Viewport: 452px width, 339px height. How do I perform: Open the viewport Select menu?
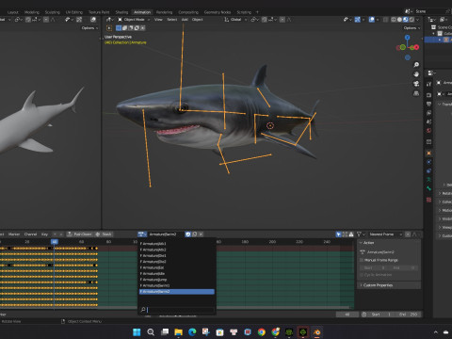pyautogui.click(x=172, y=20)
